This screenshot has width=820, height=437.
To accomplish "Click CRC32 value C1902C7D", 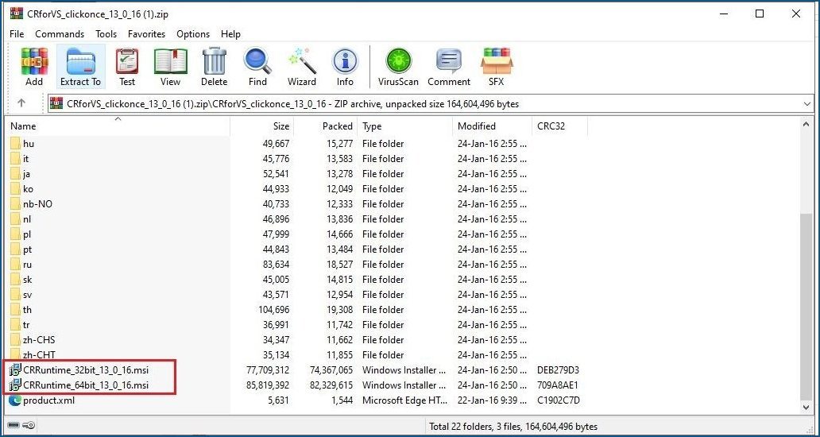I will (x=559, y=400).
